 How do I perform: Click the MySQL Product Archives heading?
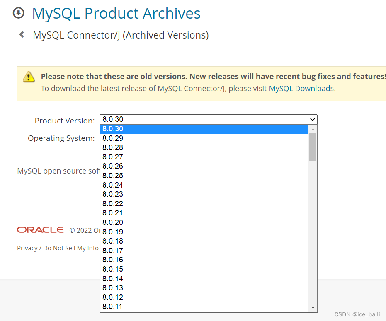(x=116, y=13)
